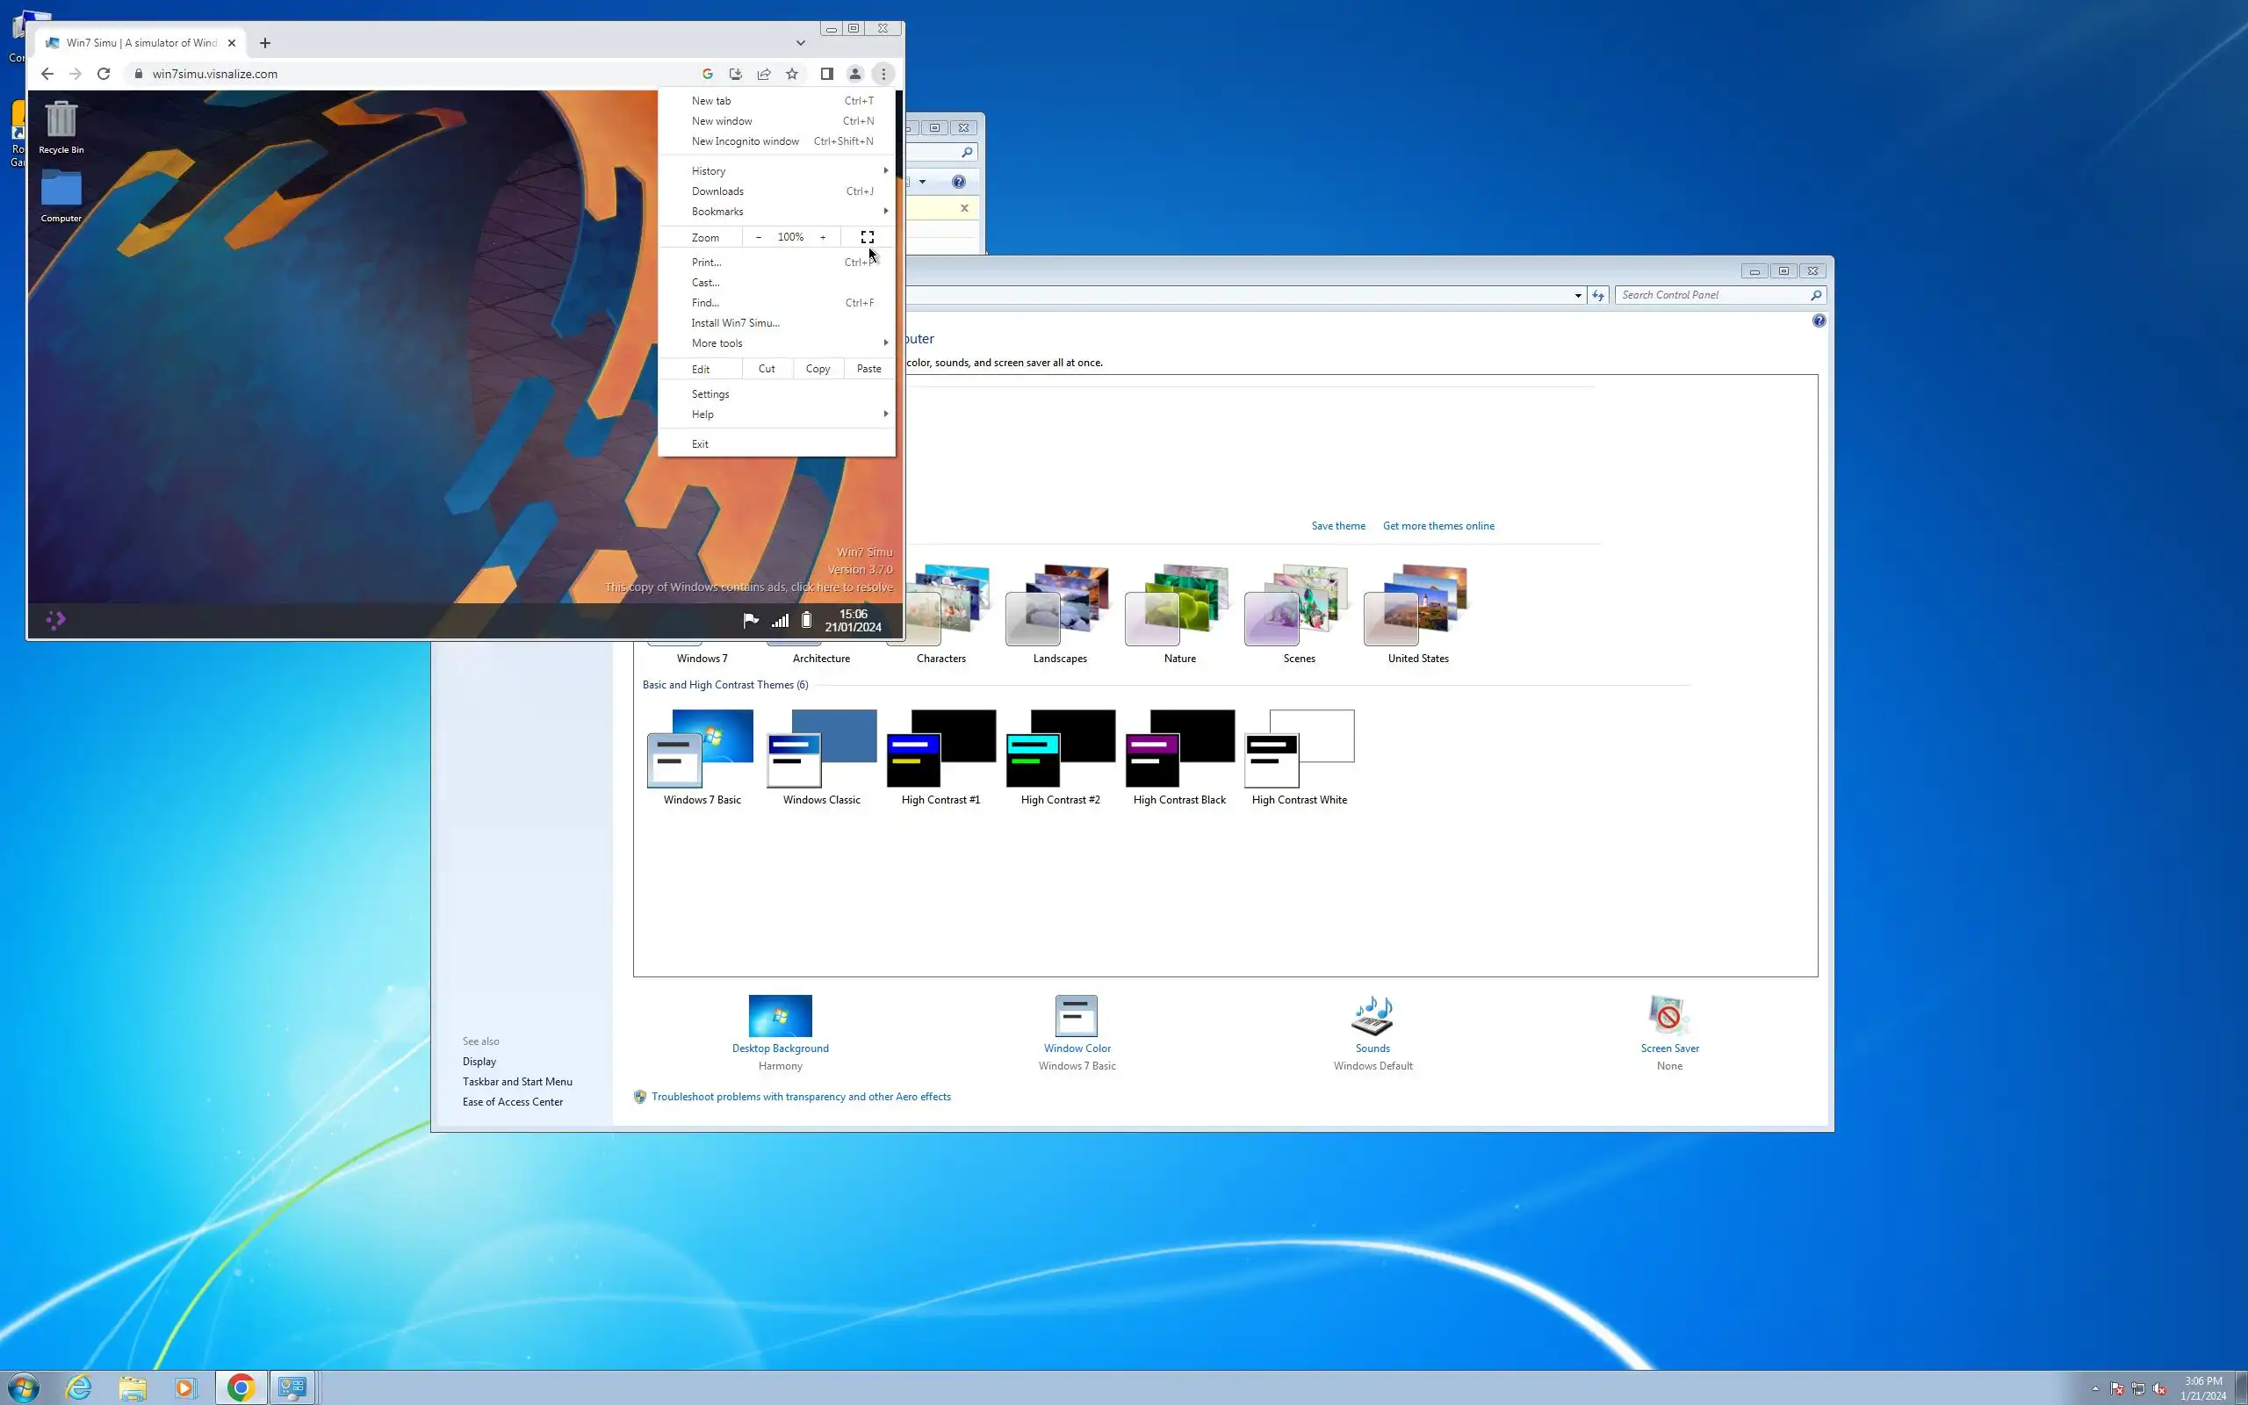The width and height of the screenshot is (2248, 1405).
Task: Increase zoom with the plus button
Action: pos(822,237)
